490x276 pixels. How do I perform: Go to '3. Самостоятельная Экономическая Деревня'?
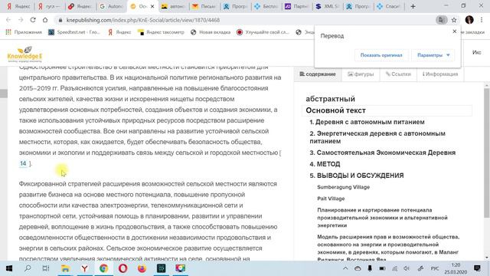[383, 153]
